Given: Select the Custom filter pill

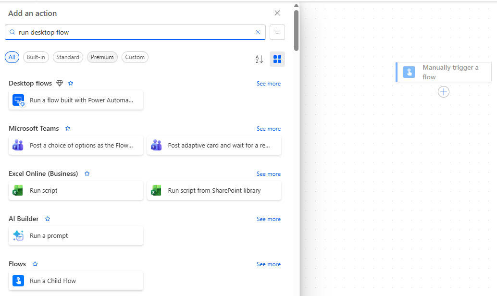Looking at the screenshot, I should 135,57.
